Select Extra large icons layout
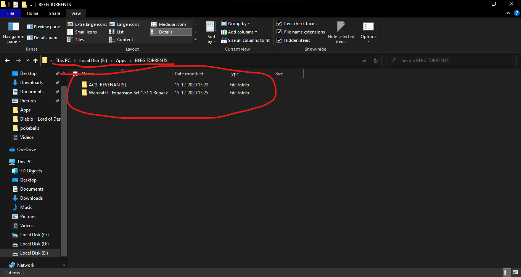 (x=87, y=24)
